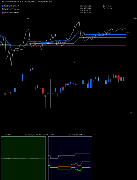Viewport: 137px width, 180px height.
Task: Click the 23.81 price label on the EMA chart
Action: (129, 32)
